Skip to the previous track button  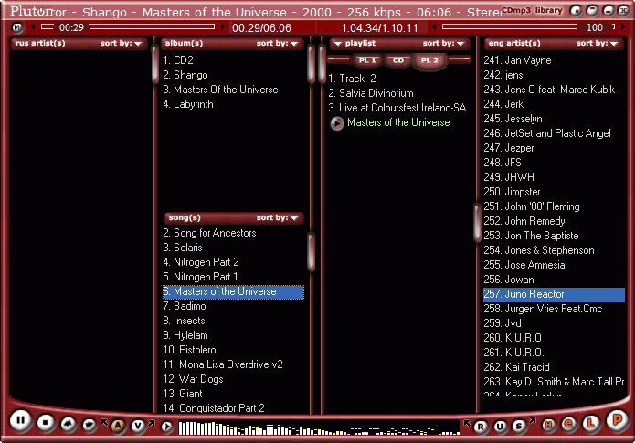point(68,425)
